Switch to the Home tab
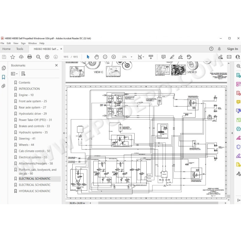The width and height of the screenshot is (241, 241). pyautogui.click(x=7, y=49)
